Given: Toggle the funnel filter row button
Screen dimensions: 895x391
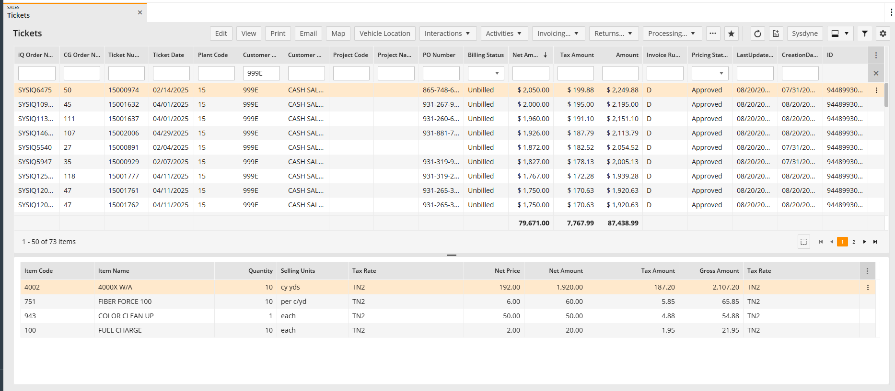Looking at the screenshot, I should [x=864, y=34].
